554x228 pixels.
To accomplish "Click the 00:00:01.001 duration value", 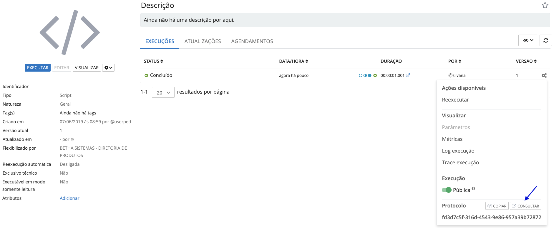I will 392,75.
